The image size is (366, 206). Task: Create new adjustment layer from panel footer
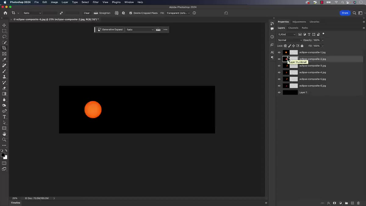(340, 203)
